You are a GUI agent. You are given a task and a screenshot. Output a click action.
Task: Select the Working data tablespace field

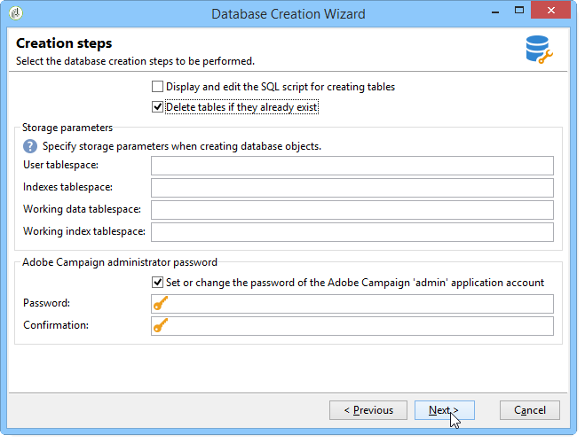[x=352, y=210]
